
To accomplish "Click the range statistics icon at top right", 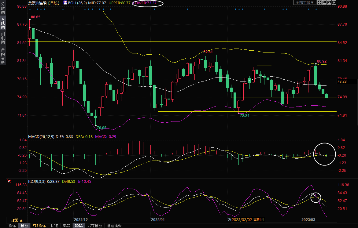I will coord(324,2).
